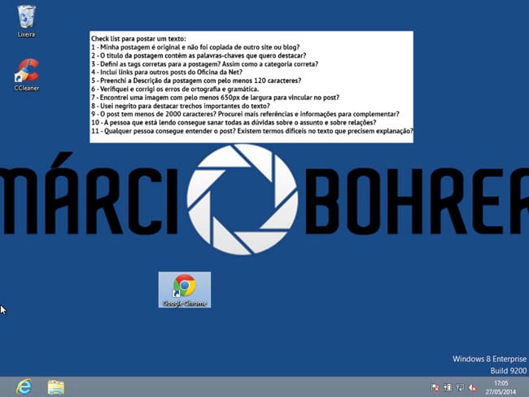This screenshot has width=529, height=397.
Task: Click the tray icon between flag and network
Action: pyautogui.click(x=448, y=387)
